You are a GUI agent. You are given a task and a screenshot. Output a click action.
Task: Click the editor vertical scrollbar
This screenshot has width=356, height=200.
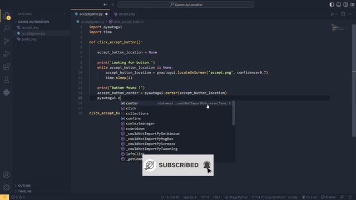[354, 81]
